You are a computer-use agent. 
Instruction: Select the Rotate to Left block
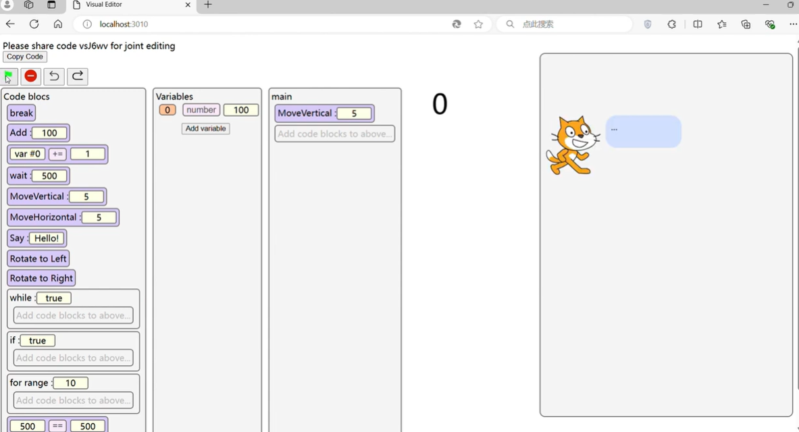tap(38, 259)
